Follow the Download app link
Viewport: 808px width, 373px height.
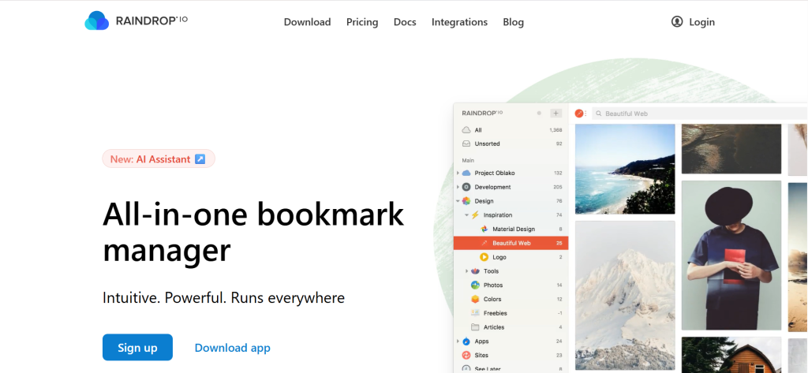232,348
